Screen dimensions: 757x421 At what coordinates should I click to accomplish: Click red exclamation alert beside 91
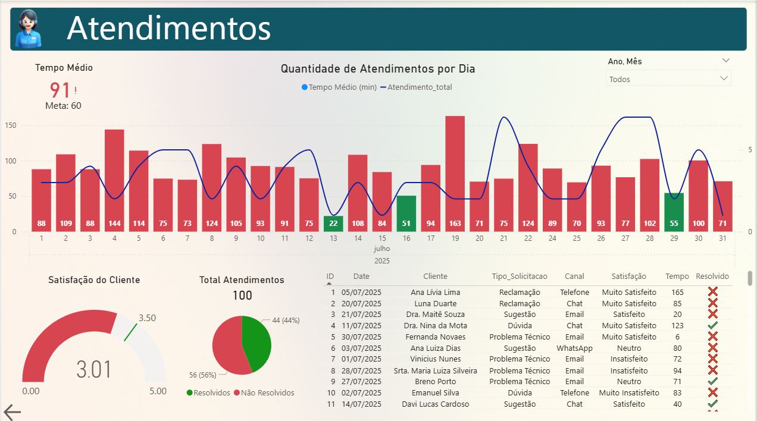[x=76, y=90]
